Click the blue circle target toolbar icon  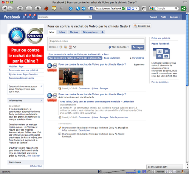point(71,9)
